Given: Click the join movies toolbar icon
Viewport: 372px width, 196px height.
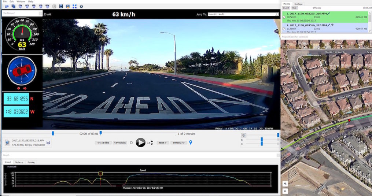Looking at the screenshot, I should tap(61, 6).
